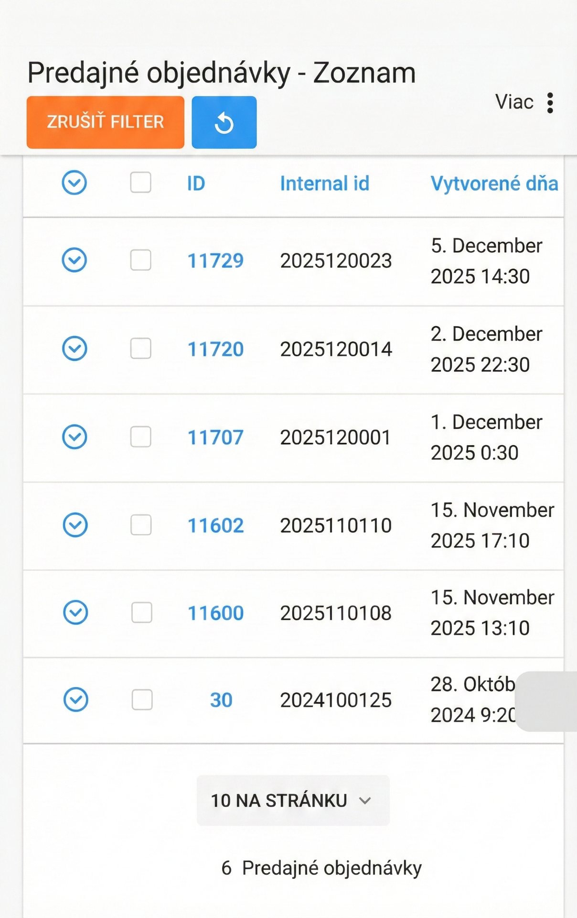Screen dimensions: 577x918
Task: Open order link 11602
Action: click(x=215, y=525)
